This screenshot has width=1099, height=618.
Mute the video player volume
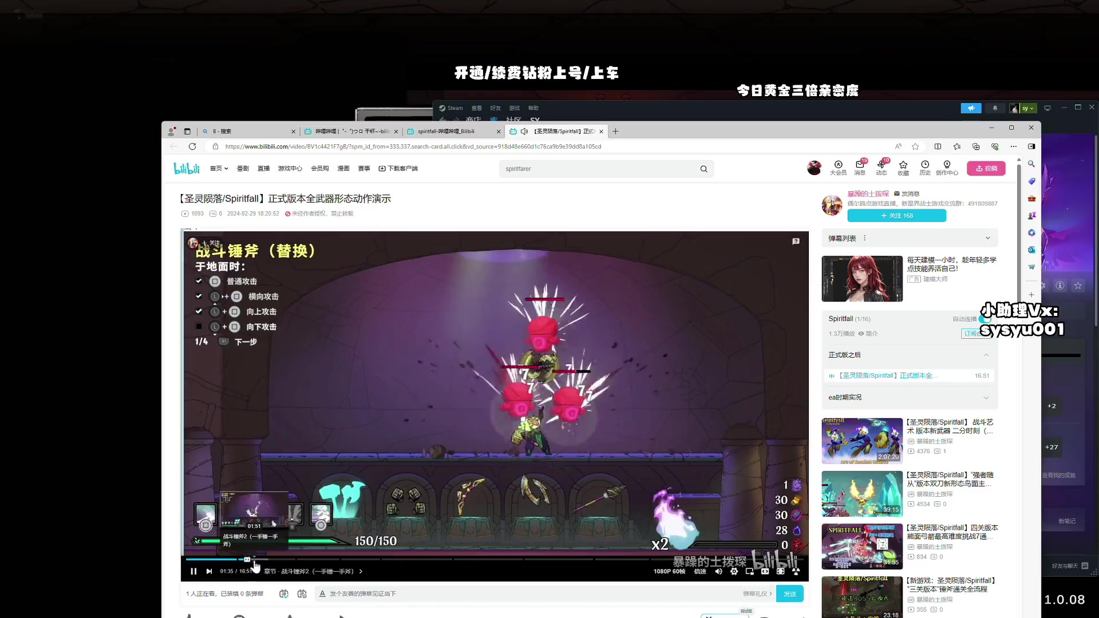click(718, 571)
